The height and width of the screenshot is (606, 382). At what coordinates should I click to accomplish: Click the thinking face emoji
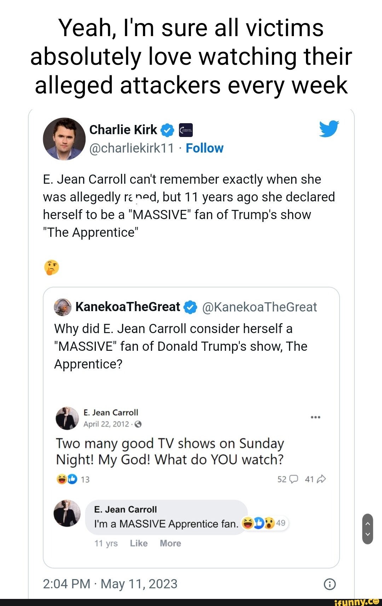pyautogui.click(x=52, y=267)
